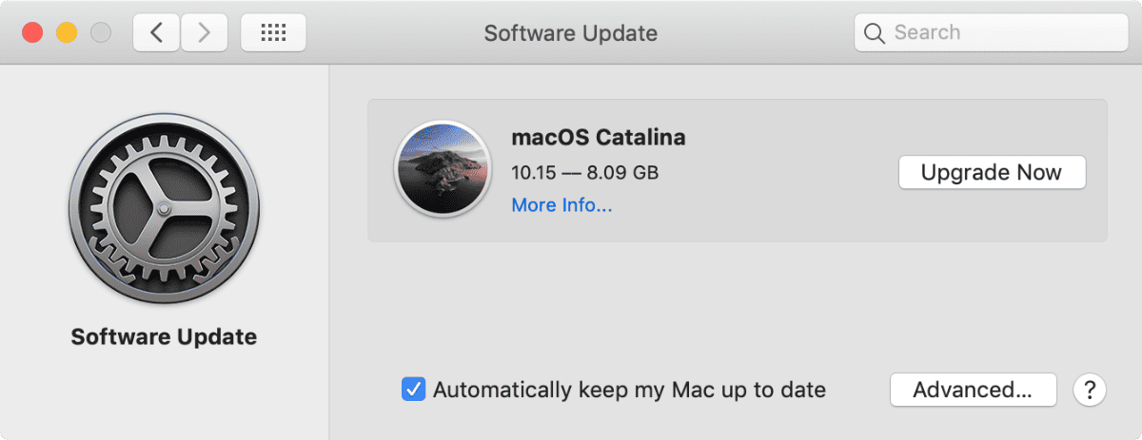The image size is (1142, 440).
Task: Go forward with the right chevron button
Action: pyautogui.click(x=204, y=33)
